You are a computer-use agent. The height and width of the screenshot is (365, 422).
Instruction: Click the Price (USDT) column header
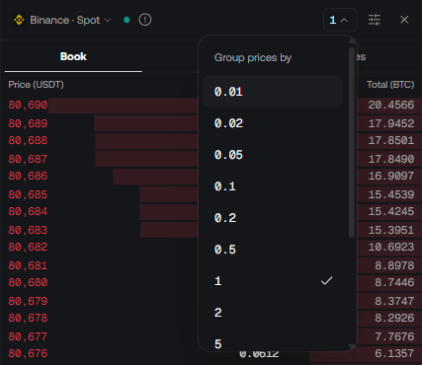pyautogui.click(x=36, y=85)
